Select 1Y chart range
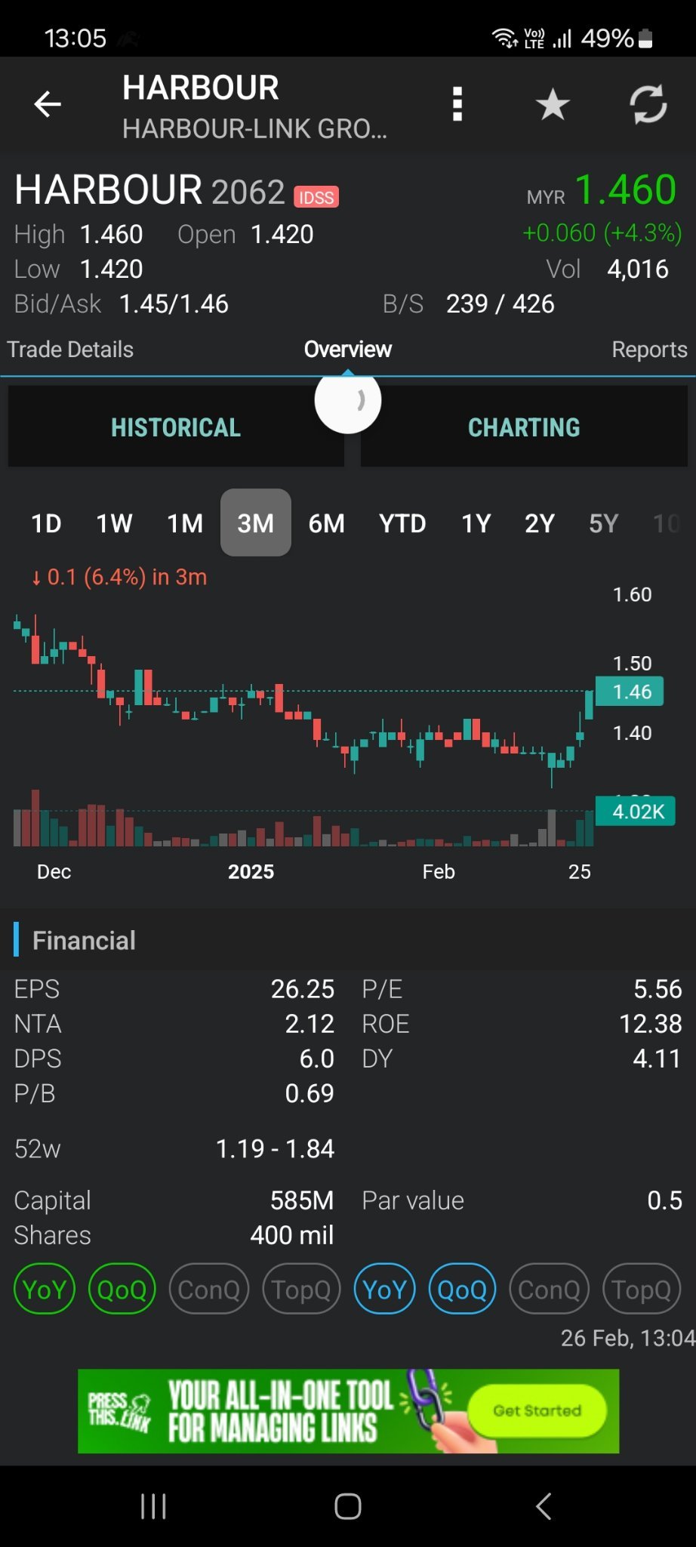Screen dimensions: 696x1547 (476, 523)
